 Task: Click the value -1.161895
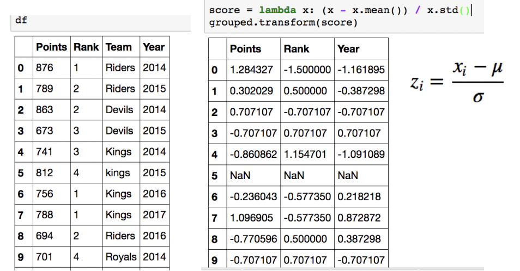pos(361,70)
